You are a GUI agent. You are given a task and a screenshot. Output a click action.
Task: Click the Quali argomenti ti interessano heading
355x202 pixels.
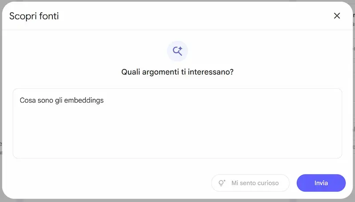177,72
